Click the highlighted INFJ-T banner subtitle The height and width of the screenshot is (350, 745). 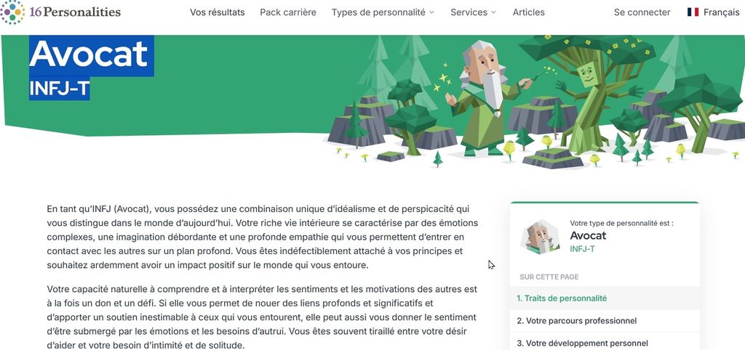[x=60, y=88]
